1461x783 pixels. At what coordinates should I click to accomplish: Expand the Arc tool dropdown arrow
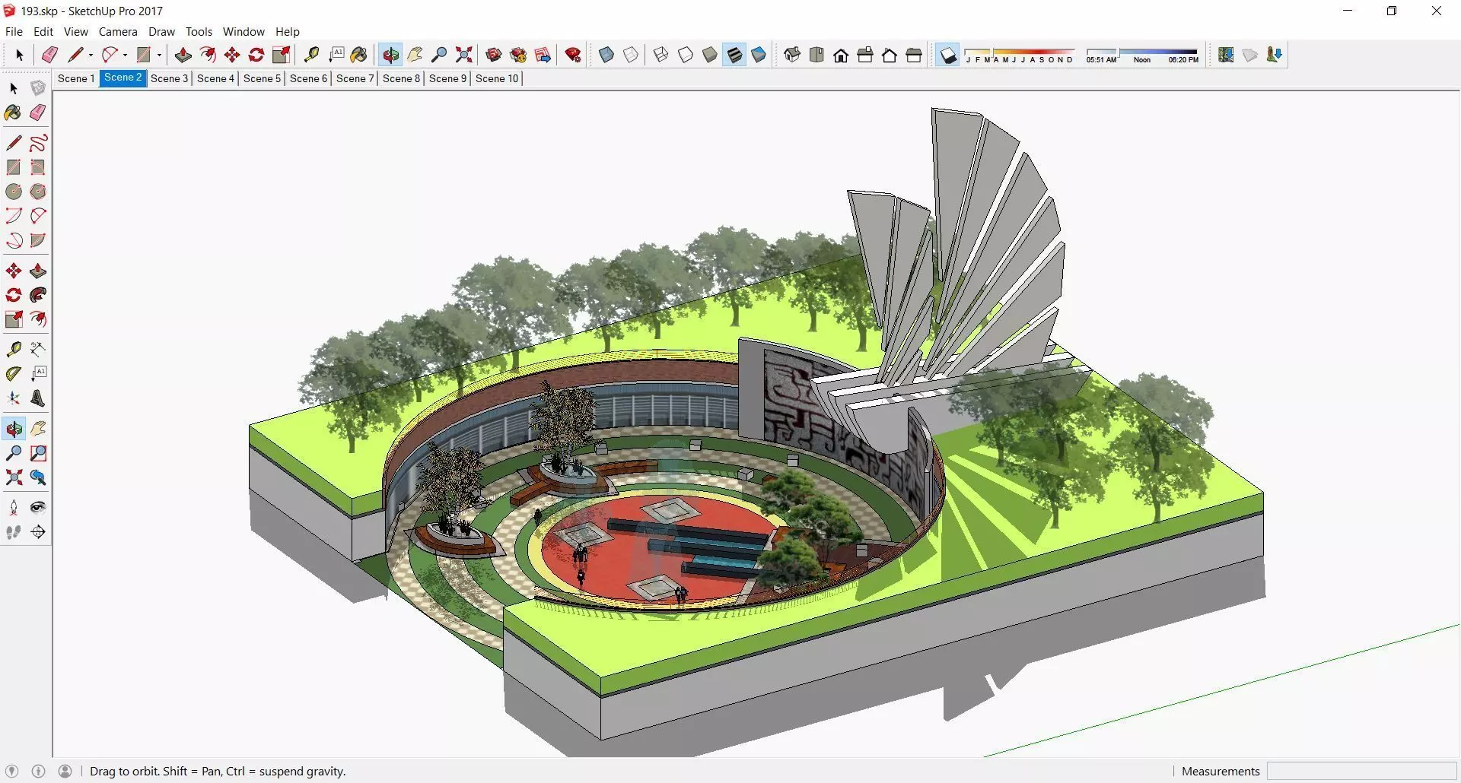pos(125,55)
